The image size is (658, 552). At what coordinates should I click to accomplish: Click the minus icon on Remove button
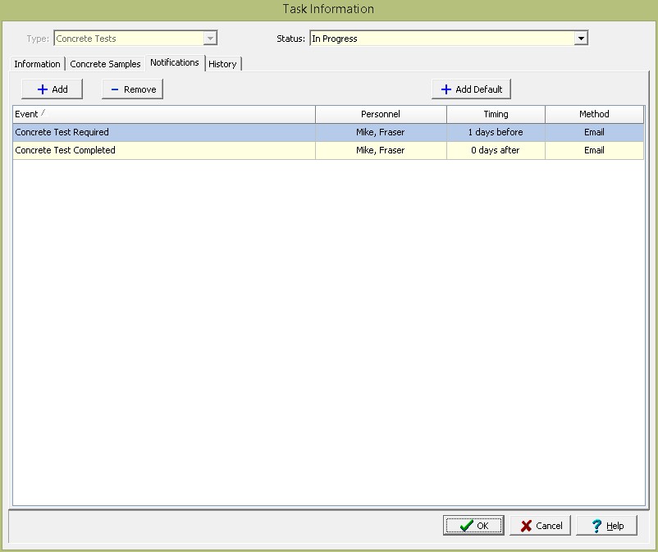(x=115, y=89)
